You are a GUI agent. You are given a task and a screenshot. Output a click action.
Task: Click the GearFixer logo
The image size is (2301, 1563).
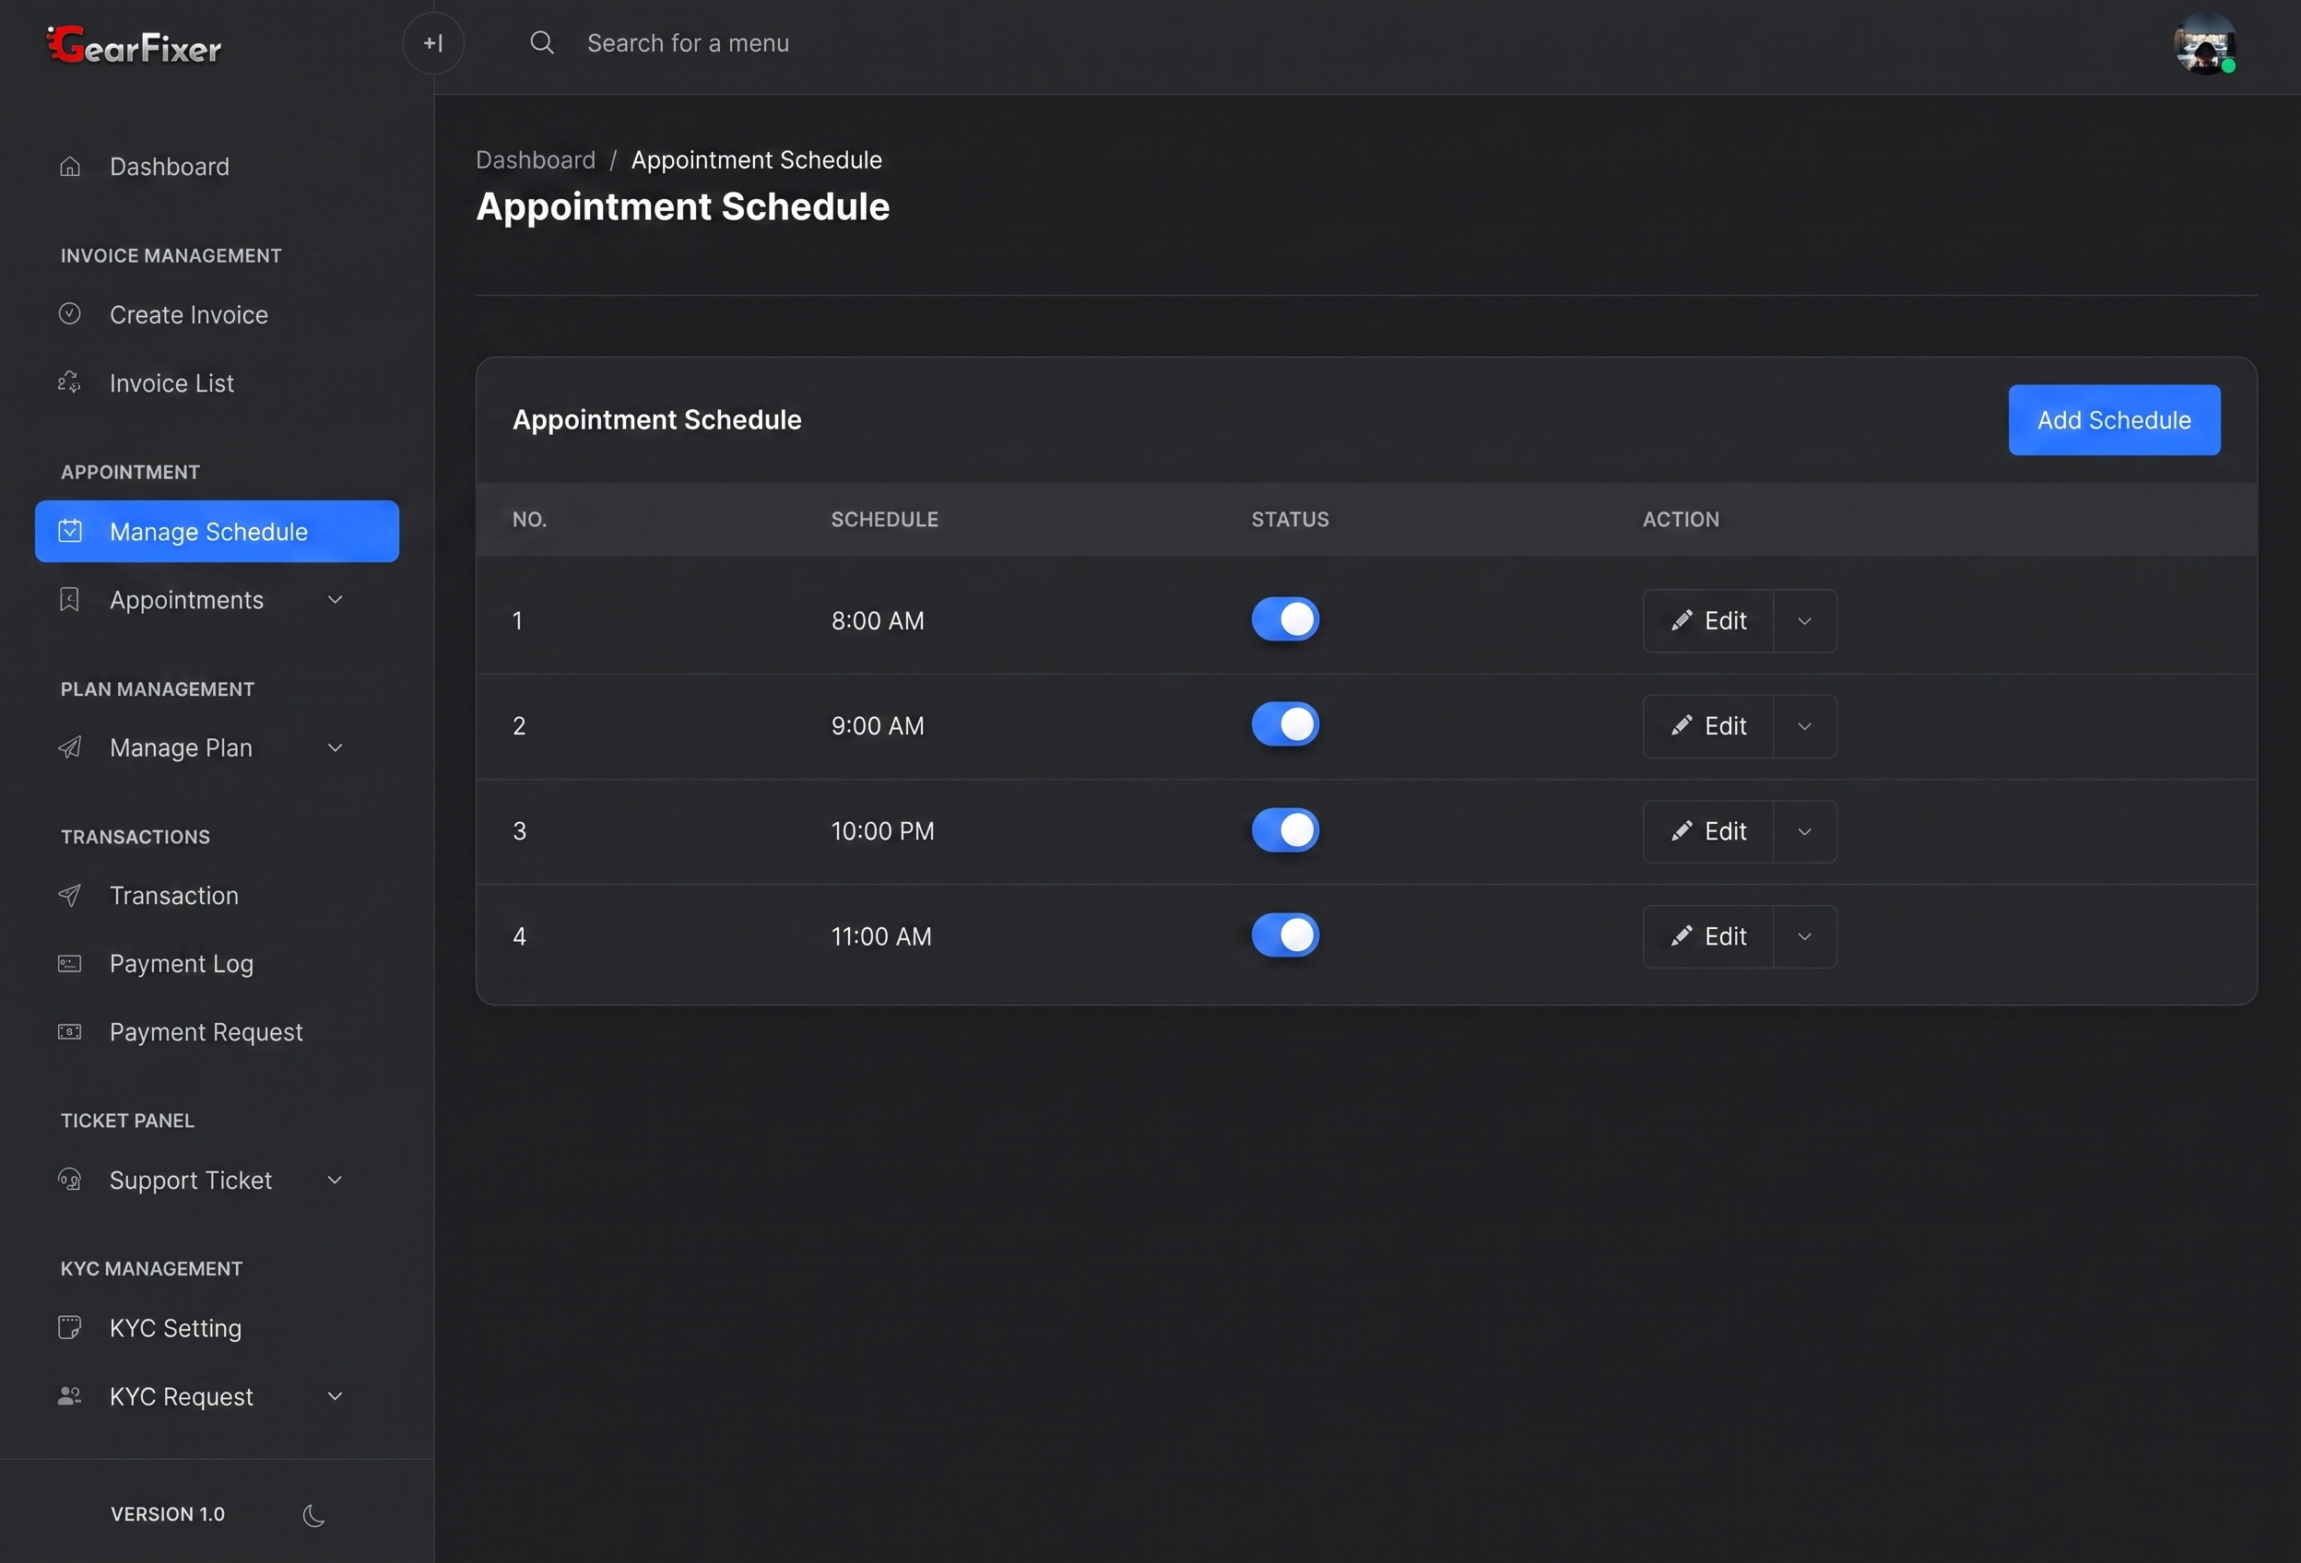(135, 45)
